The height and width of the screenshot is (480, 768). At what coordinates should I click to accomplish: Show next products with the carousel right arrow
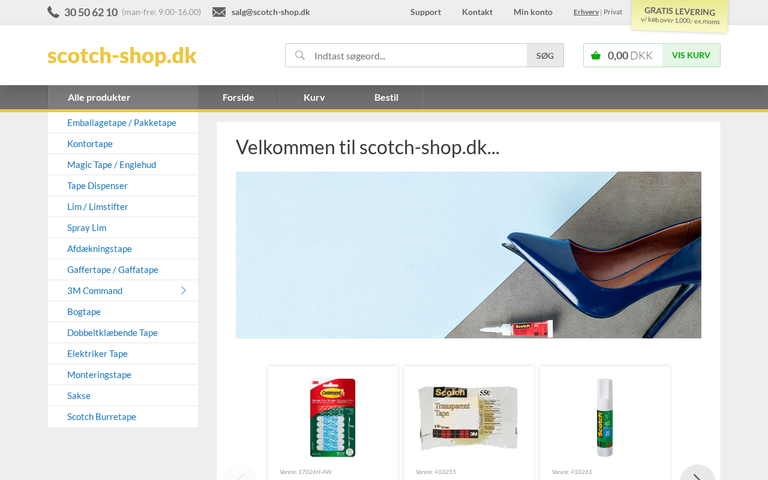[x=698, y=475]
